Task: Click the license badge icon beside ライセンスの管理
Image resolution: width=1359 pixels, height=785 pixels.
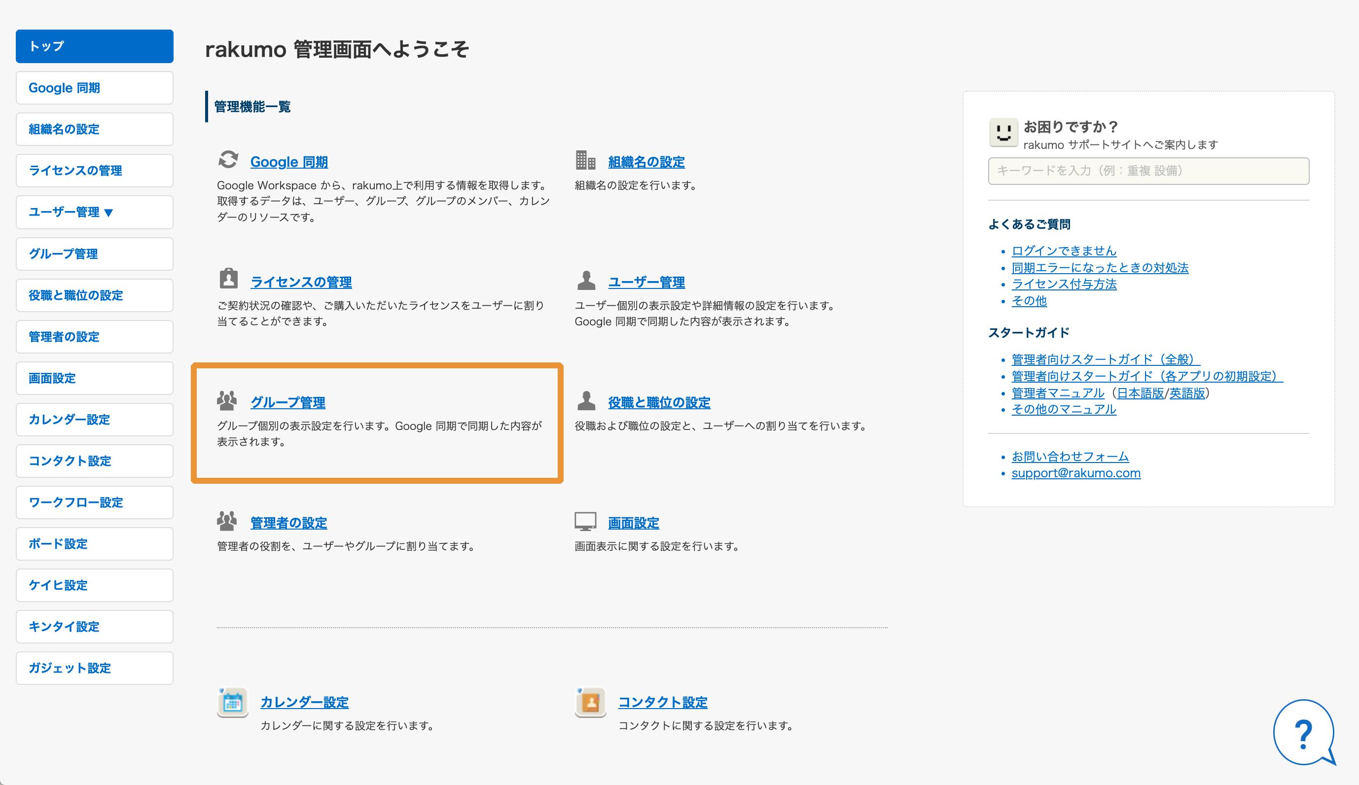Action: point(228,279)
